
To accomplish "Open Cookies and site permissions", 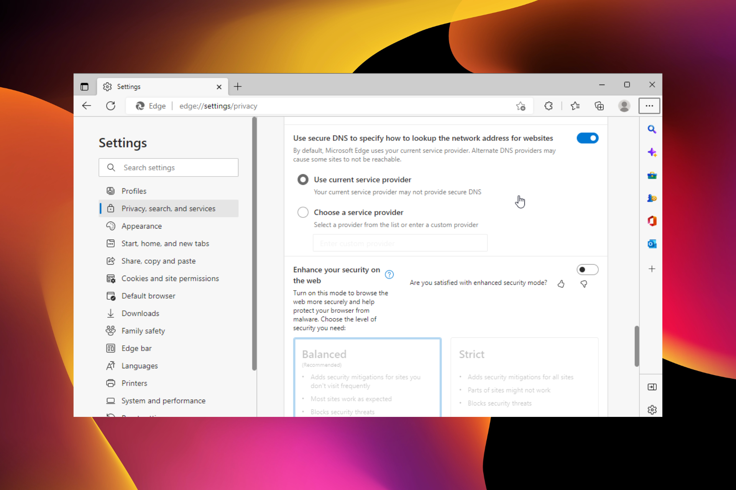I will [168, 278].
